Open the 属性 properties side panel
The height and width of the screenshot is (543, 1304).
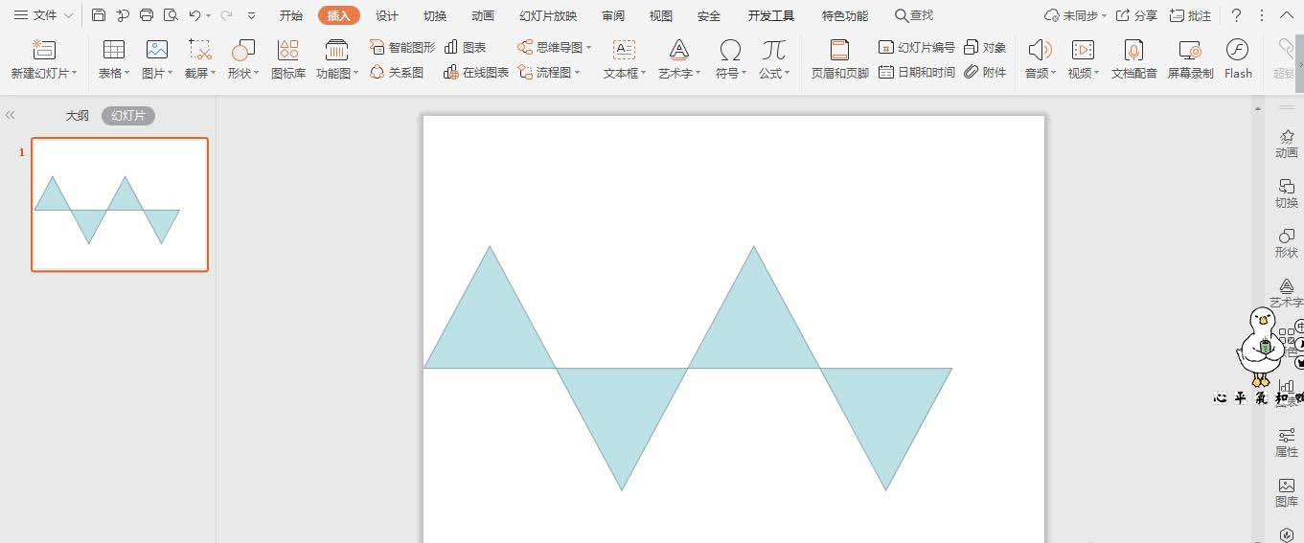click(x=1287, y=443)
